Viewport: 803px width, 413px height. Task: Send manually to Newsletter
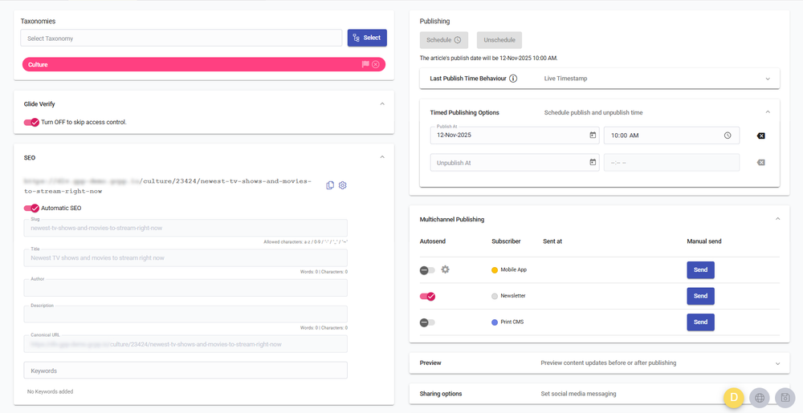(700, 296)
